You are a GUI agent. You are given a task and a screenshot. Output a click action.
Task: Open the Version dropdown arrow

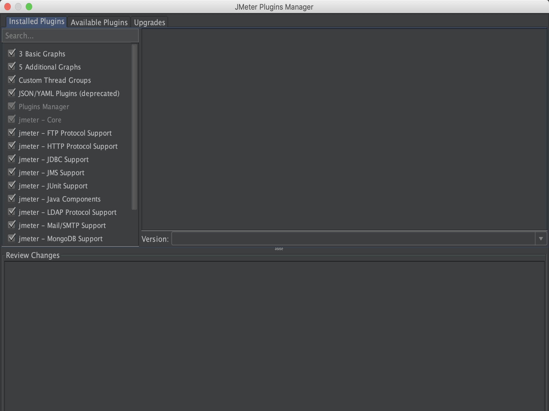pos(541,239)
